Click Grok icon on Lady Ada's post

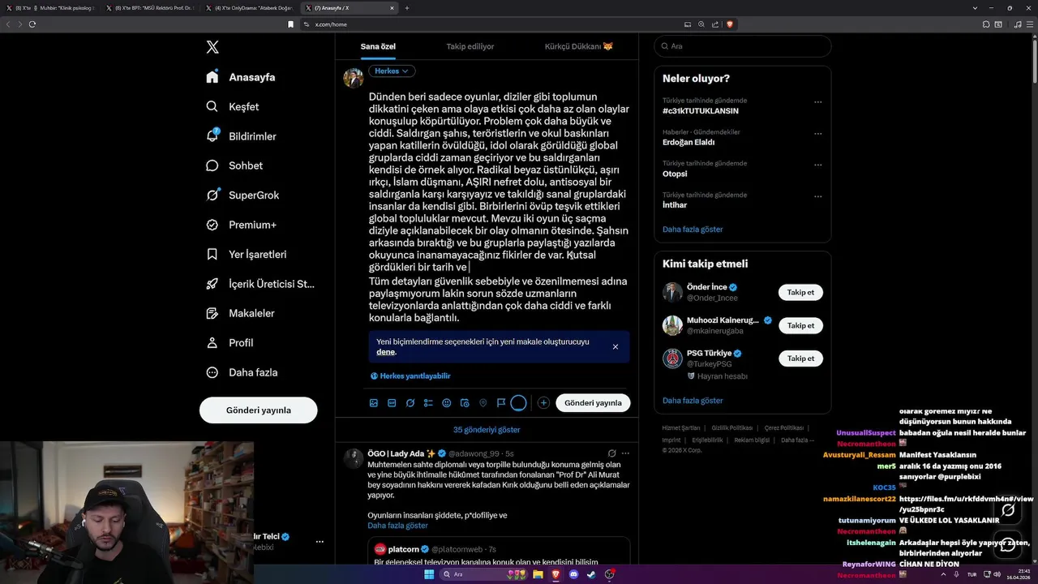tap(611, 453)
